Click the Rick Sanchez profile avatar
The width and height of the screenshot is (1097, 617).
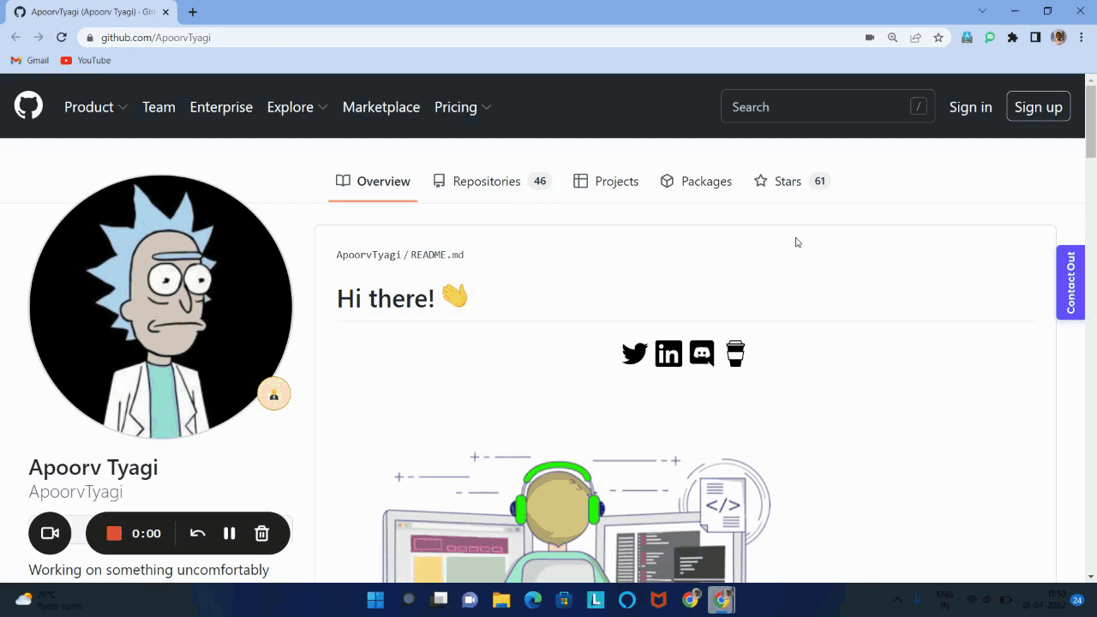pyautogui.click(x=161, y=307)
